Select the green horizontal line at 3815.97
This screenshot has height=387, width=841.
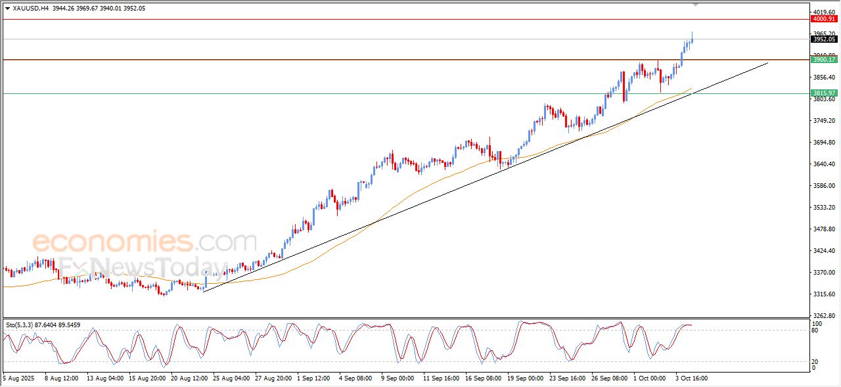pyautogui.click(x=329, y=93)
